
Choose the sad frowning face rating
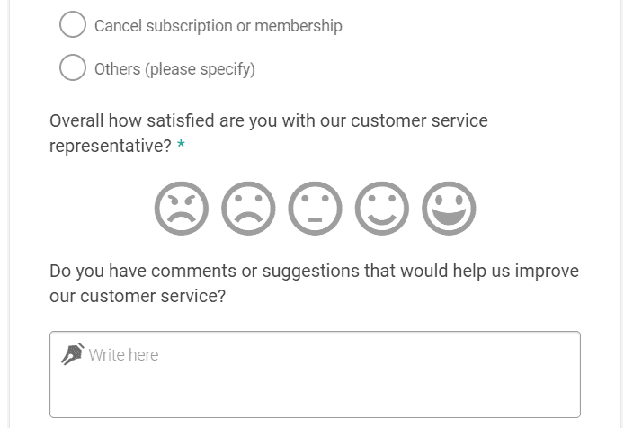[248, 209]
